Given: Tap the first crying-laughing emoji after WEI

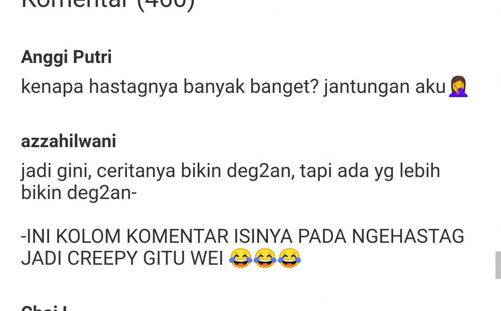Looking at the screenshot, I should point(240,258).
